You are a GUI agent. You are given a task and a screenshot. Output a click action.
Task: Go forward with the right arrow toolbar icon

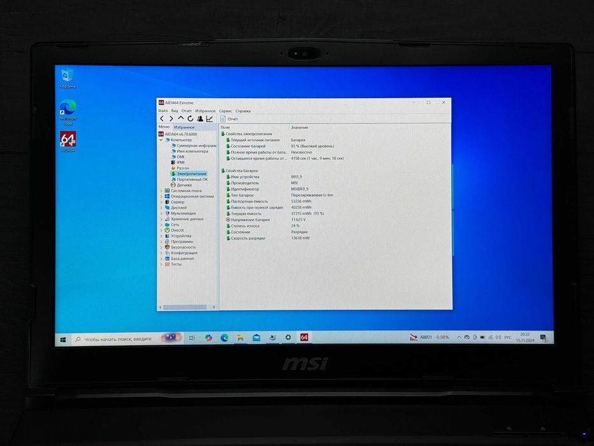pos(171,119)
